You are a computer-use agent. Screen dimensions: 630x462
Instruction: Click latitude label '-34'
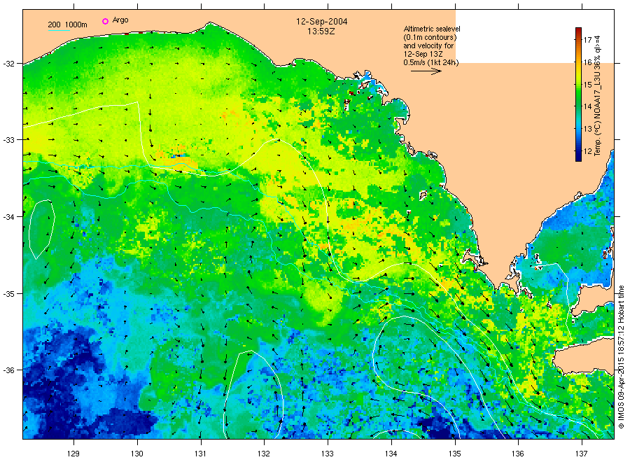[x=8, y=217]
